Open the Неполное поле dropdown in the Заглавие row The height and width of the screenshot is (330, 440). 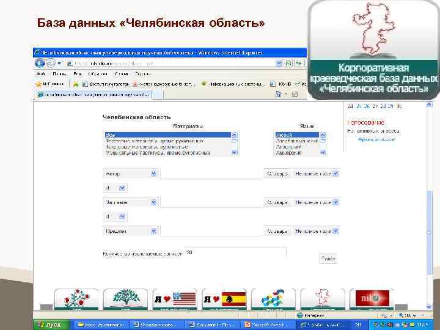coord(317,202)
